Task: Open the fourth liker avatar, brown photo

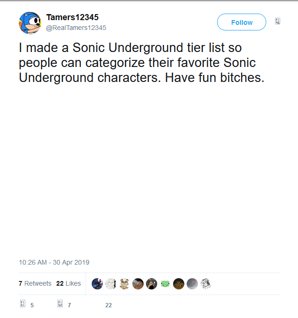Action: (138, 284)
